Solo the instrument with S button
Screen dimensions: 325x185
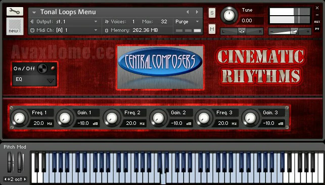point(212,13)
